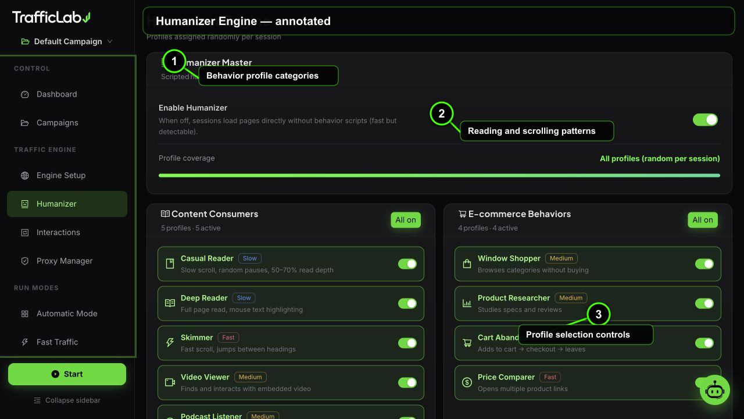Viewport: 744px width, 419px height.
Task: Click the Slow tag on Casual Reader
Action: pos(250,258)
